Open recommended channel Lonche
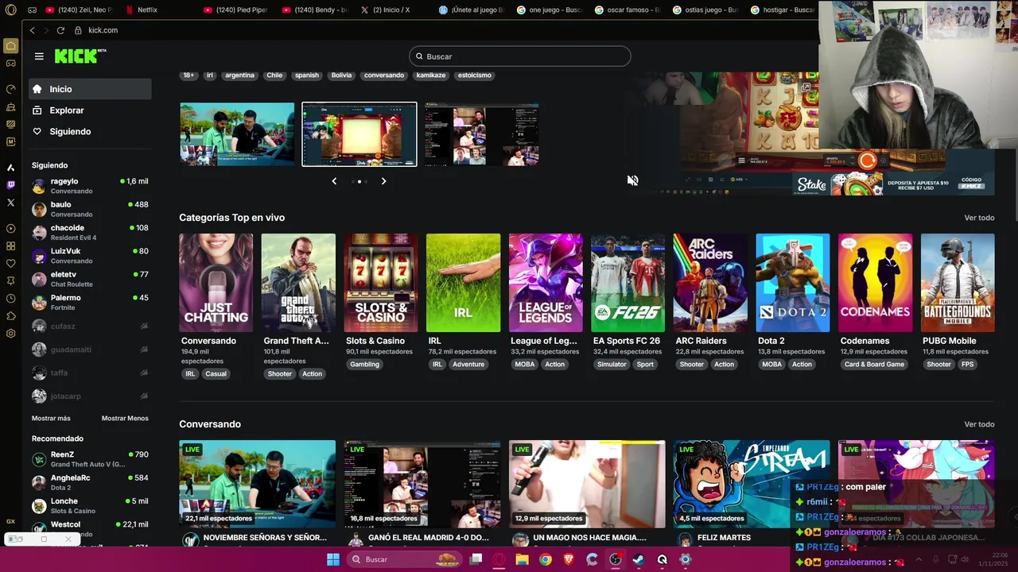 click(x=90, y=505)
